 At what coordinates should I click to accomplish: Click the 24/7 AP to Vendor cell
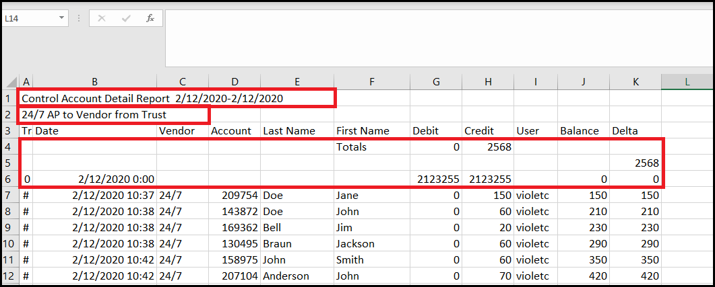pos(94,115)
